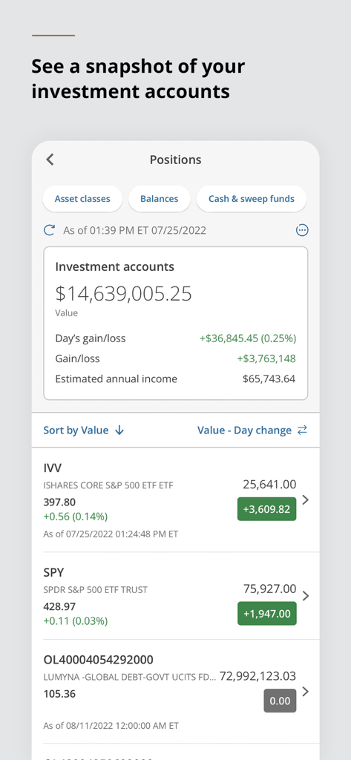Image resolution: width=351 pixels, height=760 pixels.
Task: Tap SPY change +0.11 (0.03%)
Action: (75, 621)
